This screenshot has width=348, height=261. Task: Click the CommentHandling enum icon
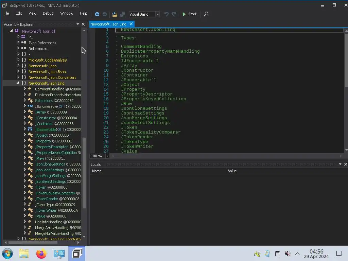pyautogui.click(x=30, y=89)
